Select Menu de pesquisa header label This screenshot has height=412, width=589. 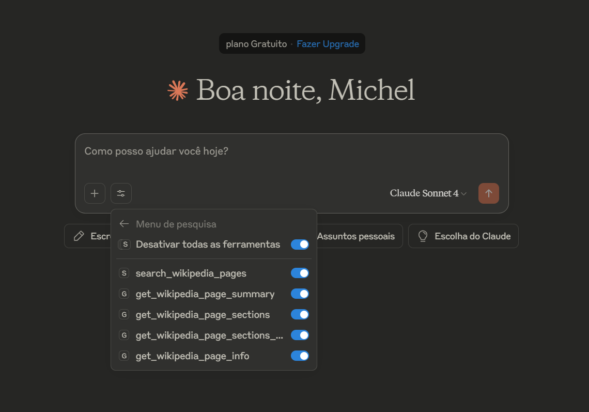tap(176, 224)
